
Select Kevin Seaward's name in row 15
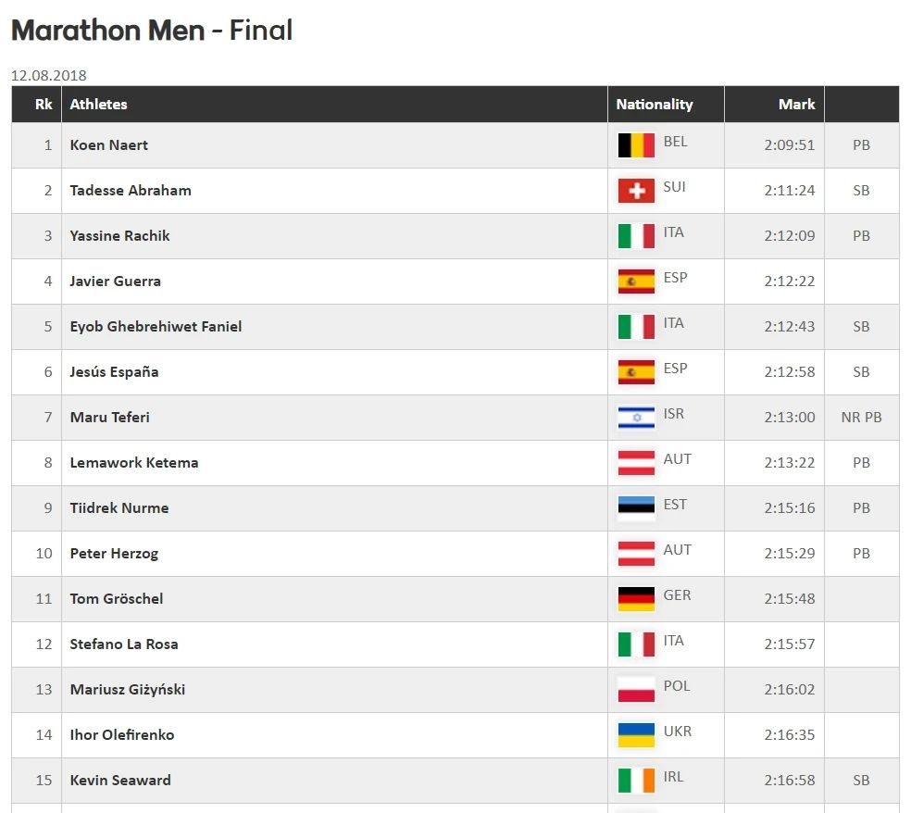[120, 781]
